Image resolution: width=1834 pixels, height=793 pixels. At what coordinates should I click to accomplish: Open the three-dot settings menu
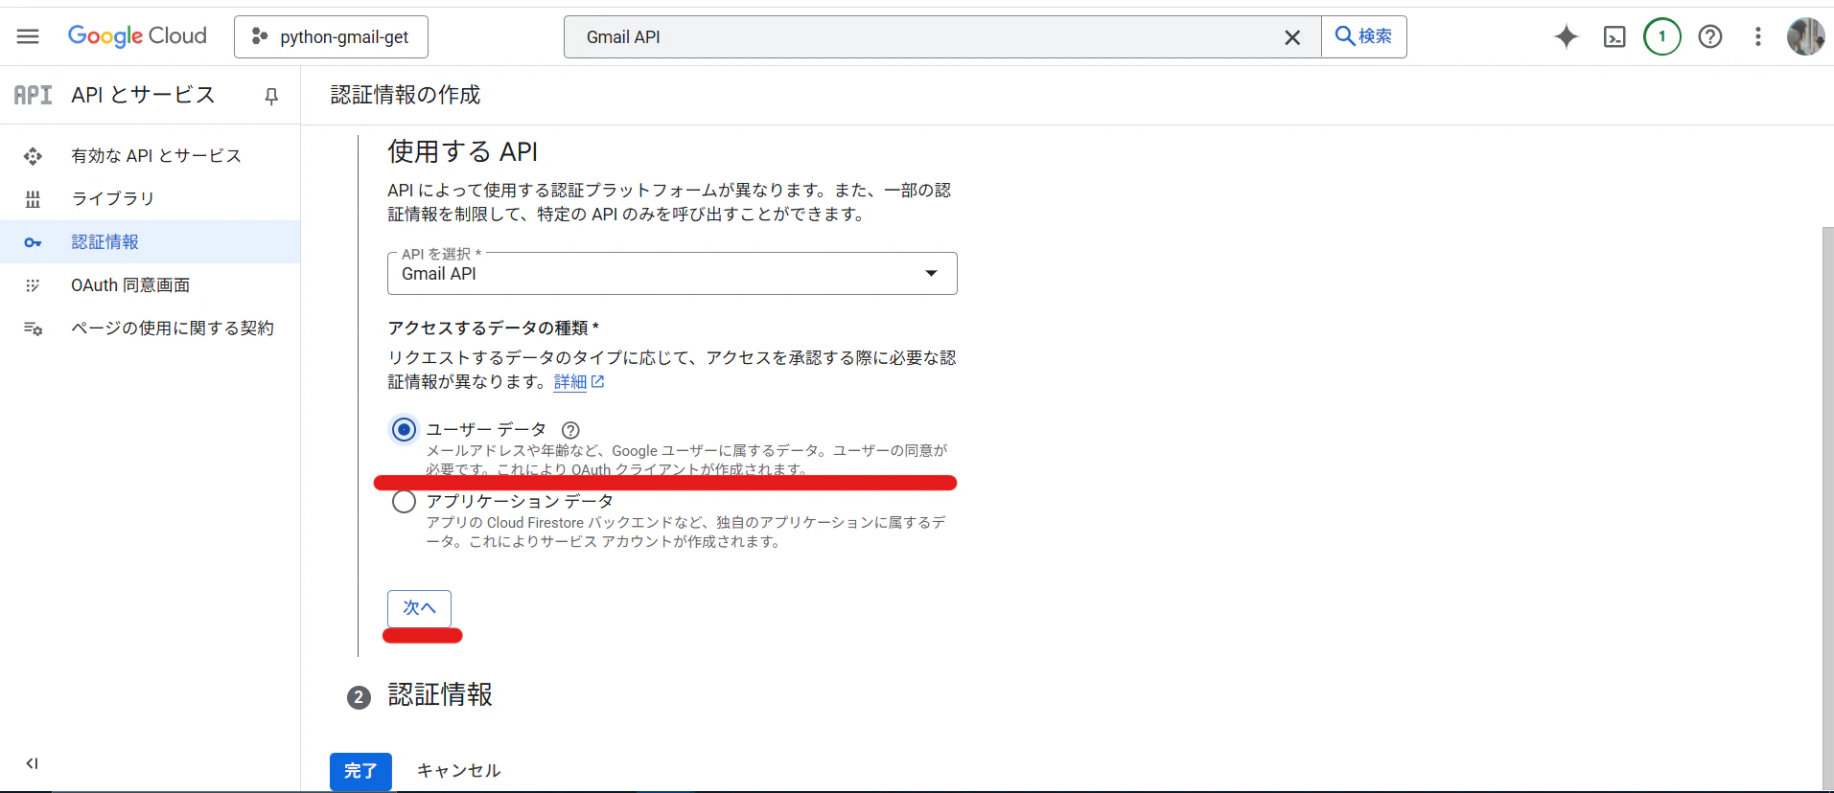(x=1758, y=36)
